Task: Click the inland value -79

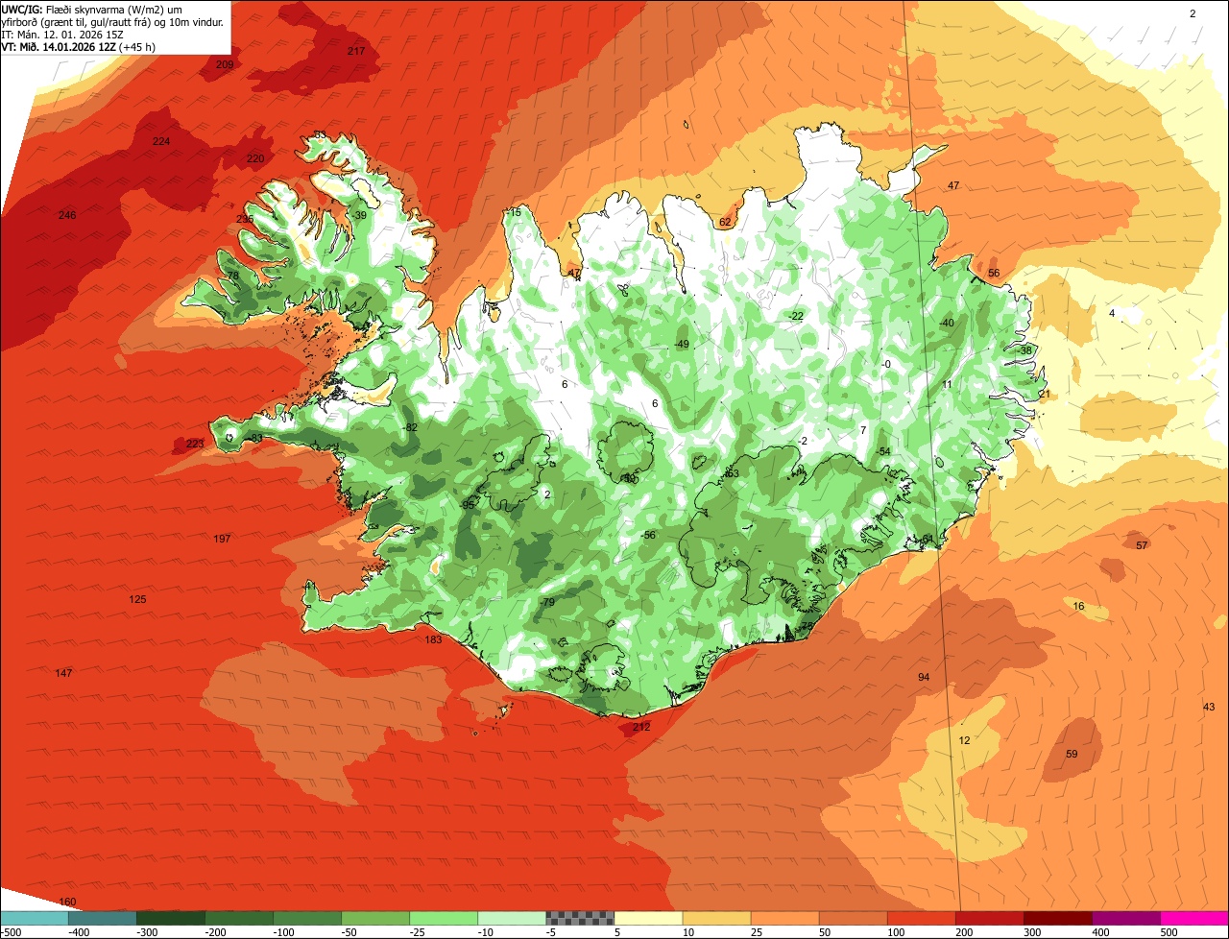Action: click(x=547, y=602)
